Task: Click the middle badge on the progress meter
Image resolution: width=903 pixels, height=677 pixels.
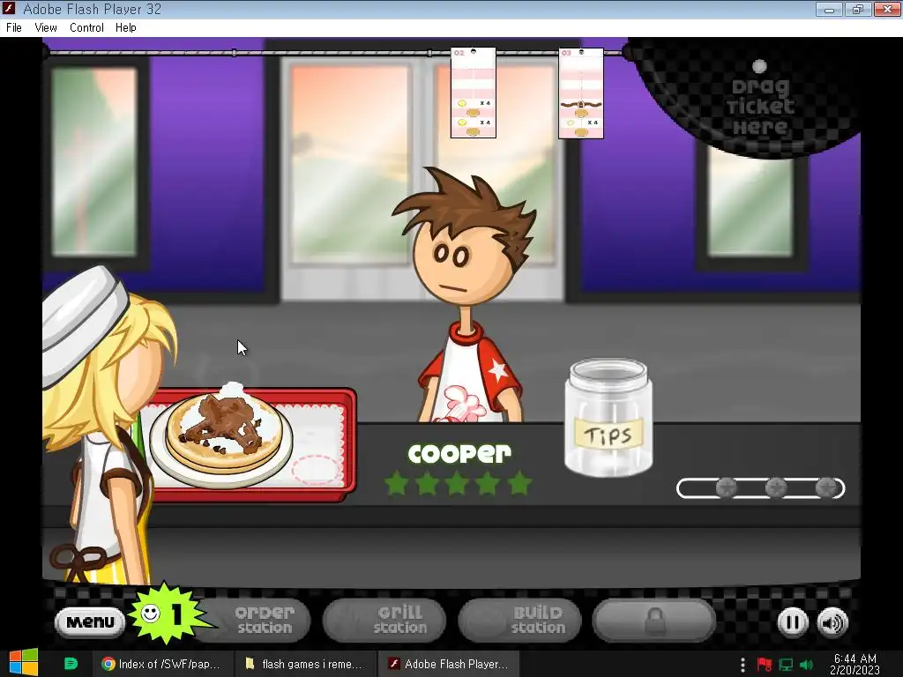Action: [x=776, y=488]
